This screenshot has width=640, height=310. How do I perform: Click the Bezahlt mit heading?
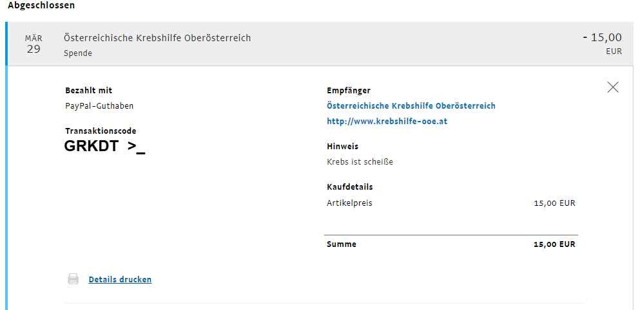[88, 91]
